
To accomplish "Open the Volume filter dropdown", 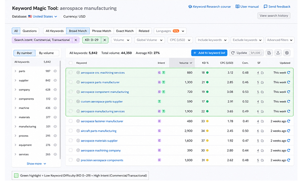I will coord(121,40).
